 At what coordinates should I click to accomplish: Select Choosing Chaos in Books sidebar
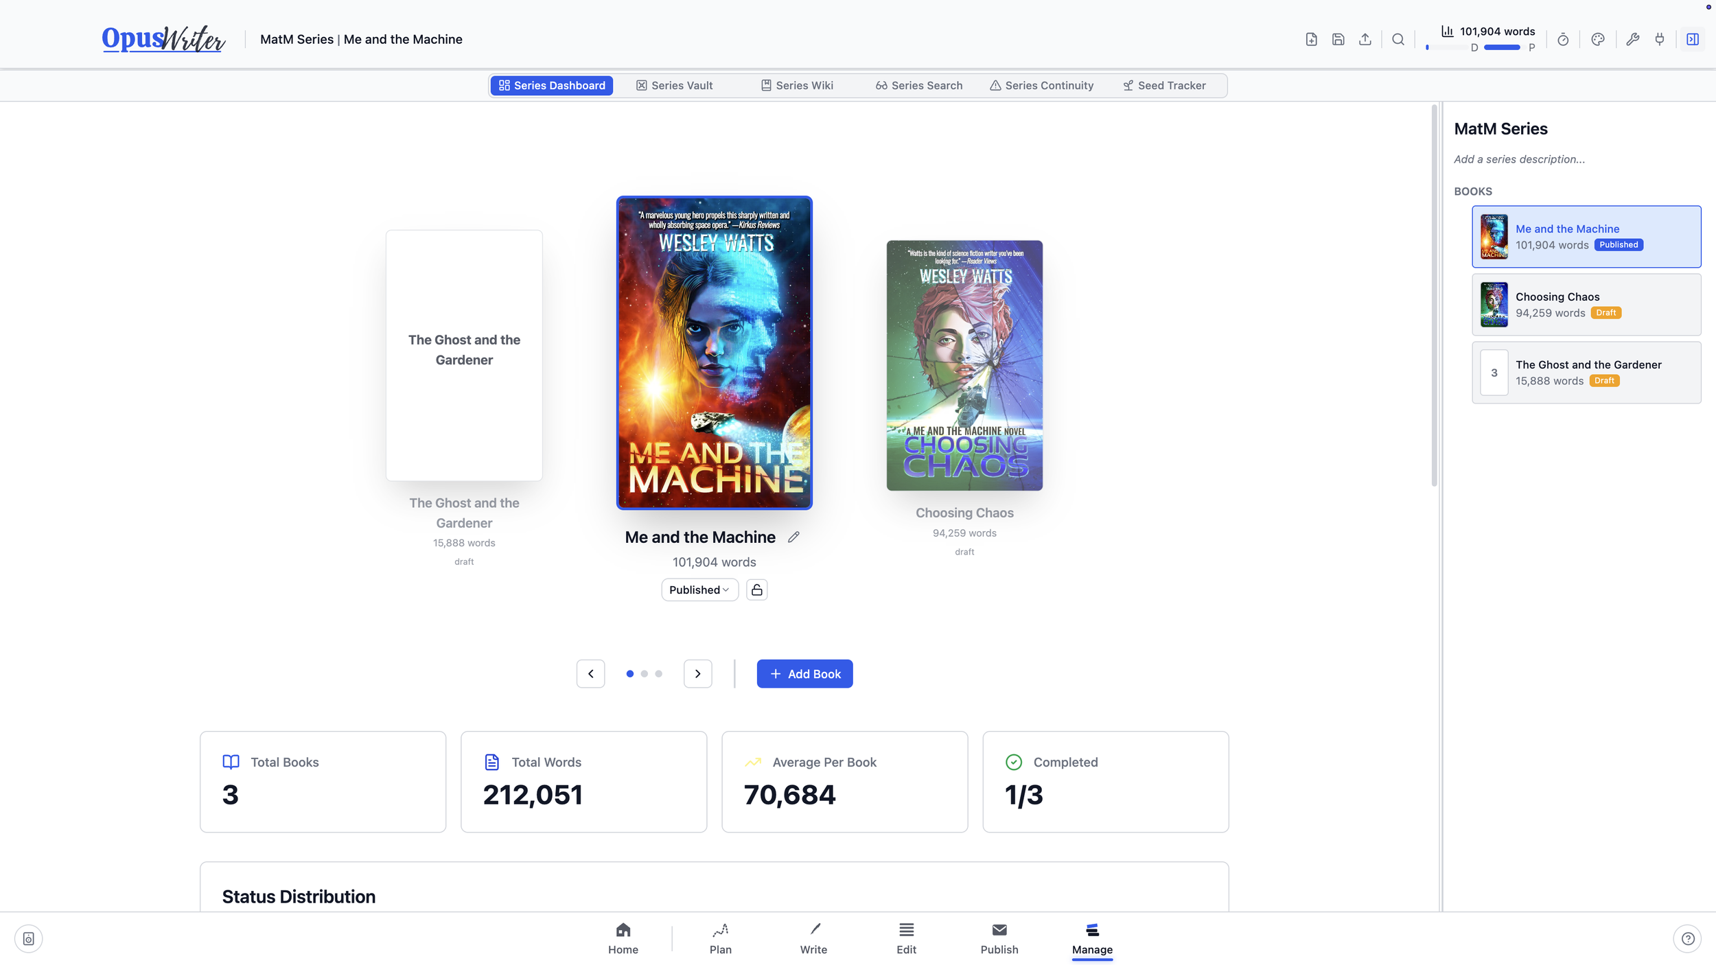click(1586, 305)
